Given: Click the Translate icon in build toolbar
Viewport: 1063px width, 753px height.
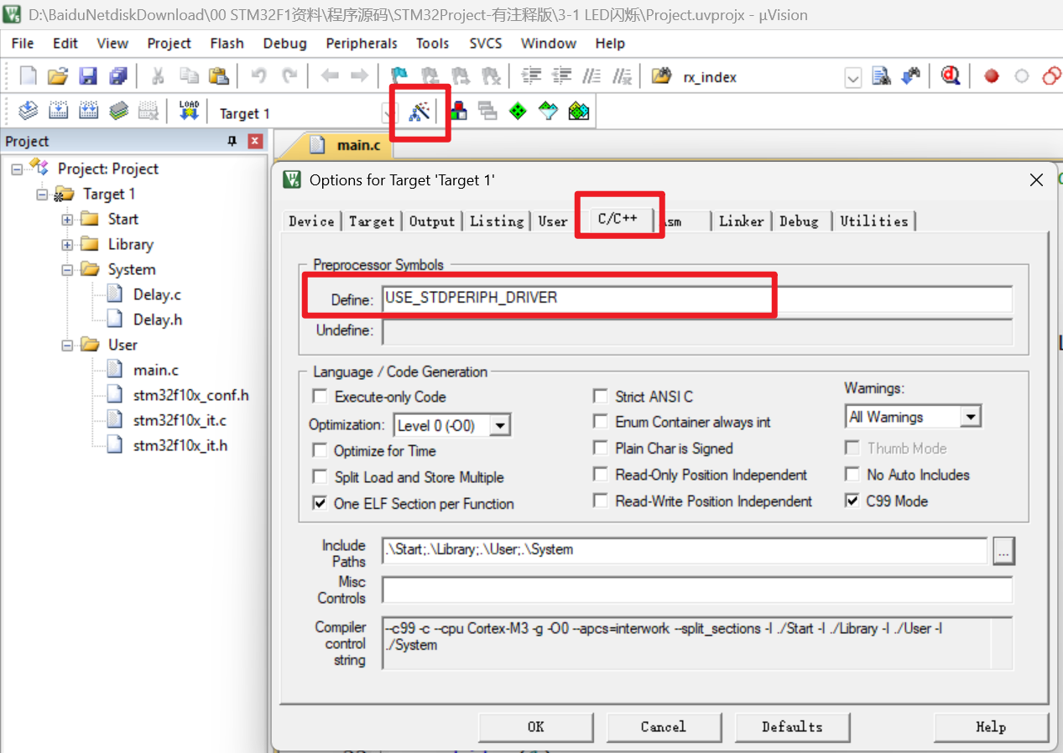Looking at the screenshot, I should [29, 111].
